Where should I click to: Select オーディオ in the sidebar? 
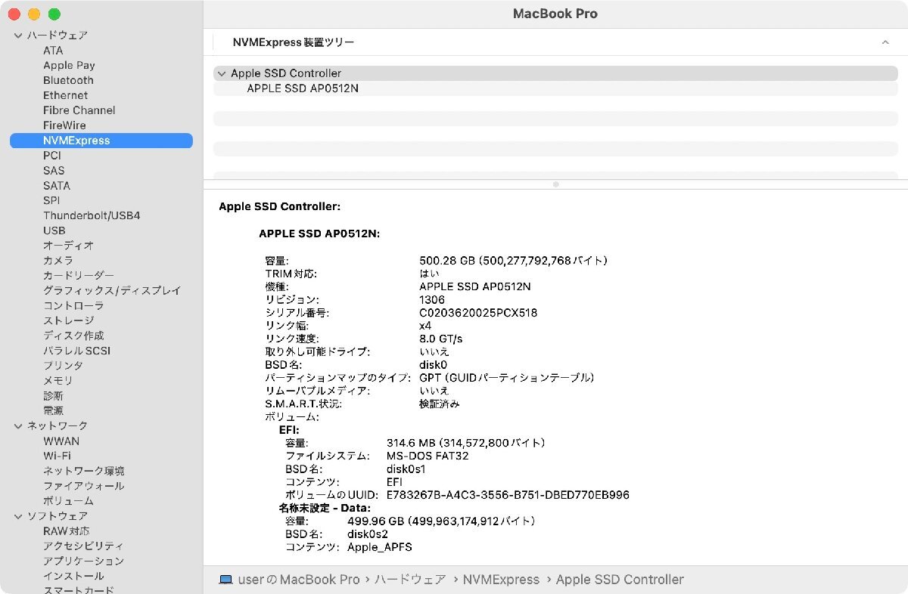(68, 246)
